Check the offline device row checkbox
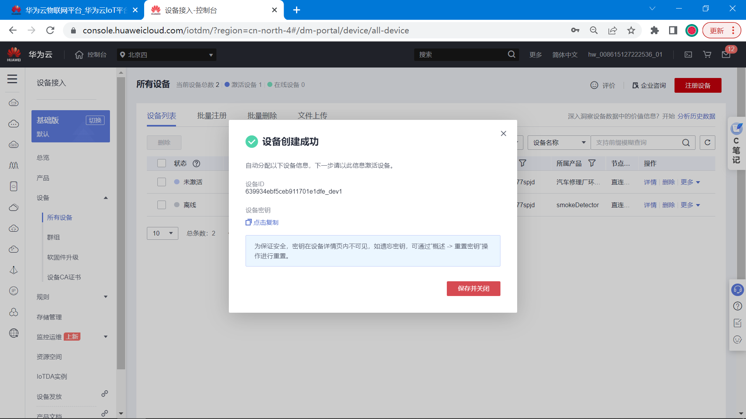Image resolution: width=746 pixels, height=419 pixels. pos(162,205)
